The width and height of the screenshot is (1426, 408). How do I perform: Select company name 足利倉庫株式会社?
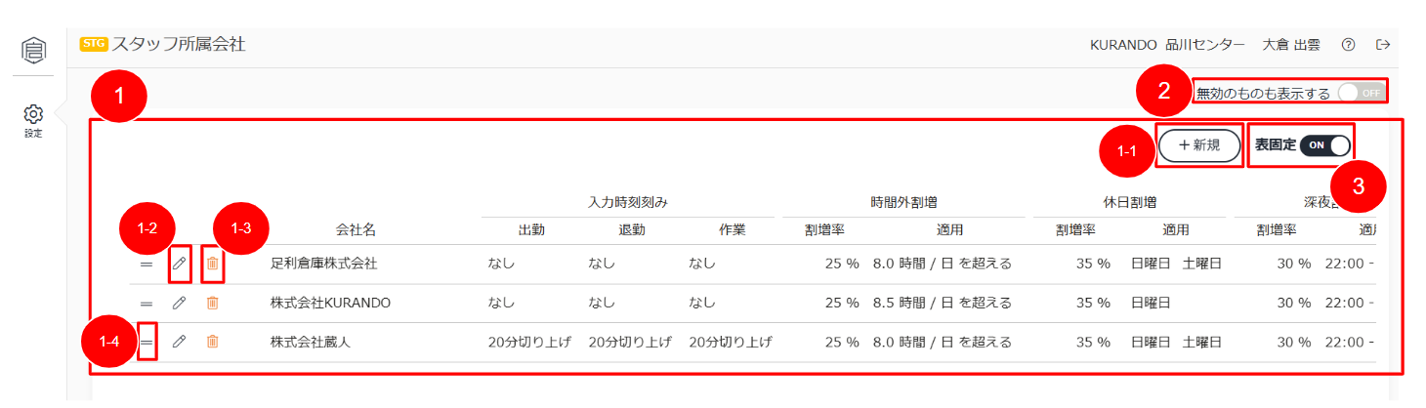coord(323,264)
